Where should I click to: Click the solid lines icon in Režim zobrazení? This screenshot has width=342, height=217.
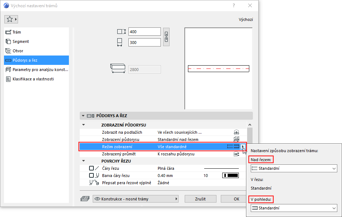point(236,147)
